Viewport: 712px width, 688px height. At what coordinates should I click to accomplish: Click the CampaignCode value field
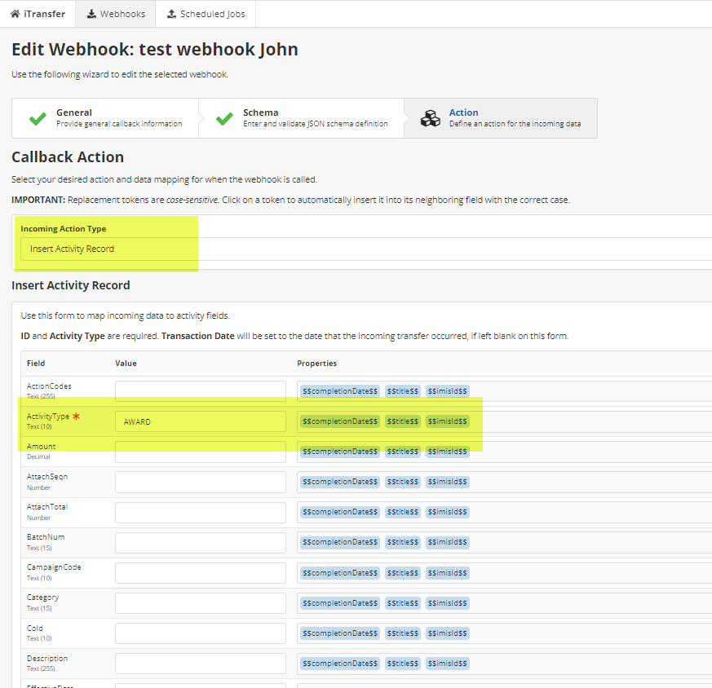tap(201, 573)
